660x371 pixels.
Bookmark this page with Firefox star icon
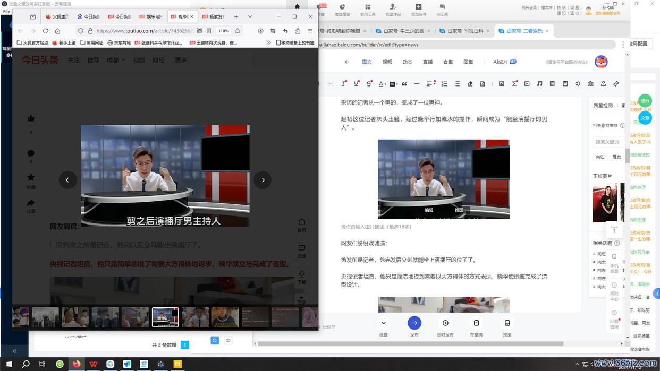[x=238, y=31]
